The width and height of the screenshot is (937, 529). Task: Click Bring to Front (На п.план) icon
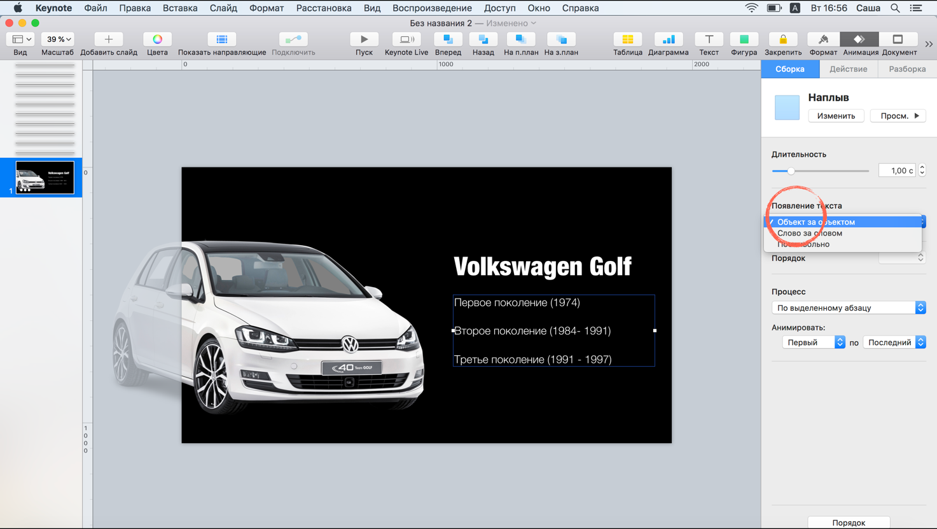coord(521,39)
